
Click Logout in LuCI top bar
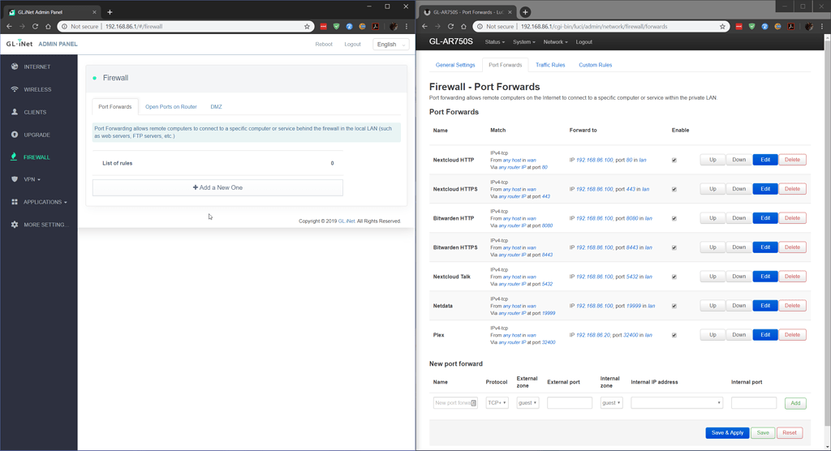(x=584, y=42)
